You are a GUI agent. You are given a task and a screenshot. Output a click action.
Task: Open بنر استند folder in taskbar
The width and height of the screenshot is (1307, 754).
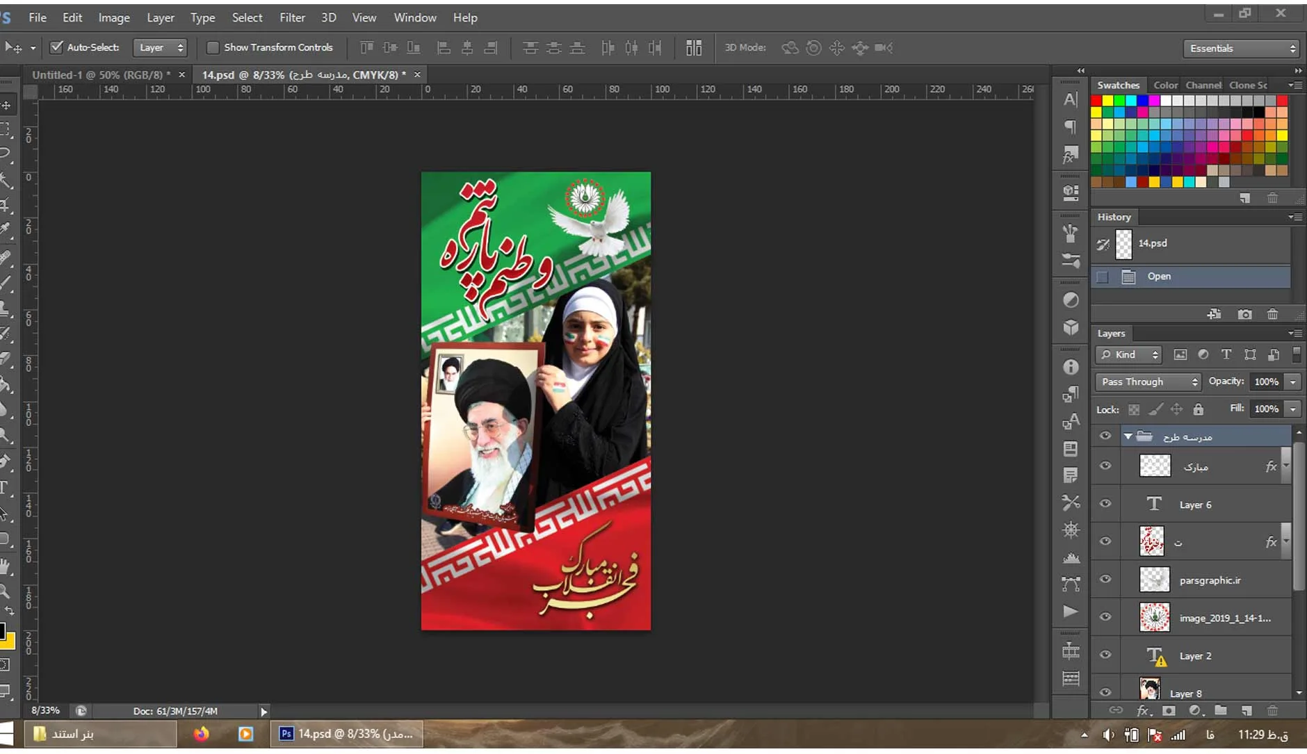tap(101, 734)
